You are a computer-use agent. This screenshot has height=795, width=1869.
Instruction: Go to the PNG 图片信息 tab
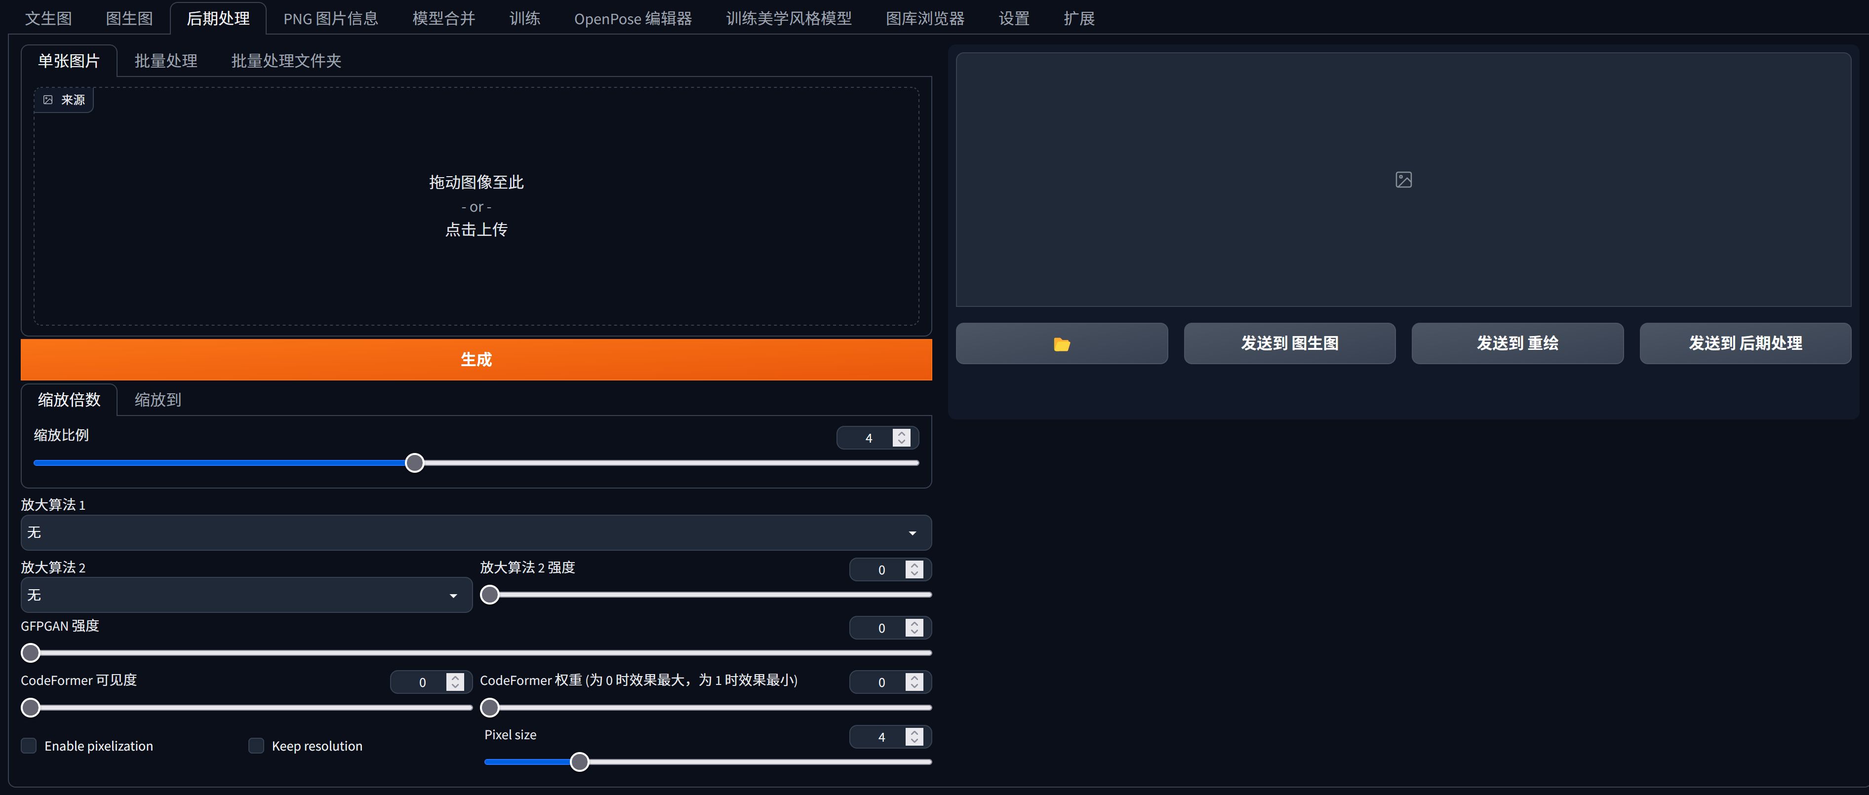click(330, 18)
